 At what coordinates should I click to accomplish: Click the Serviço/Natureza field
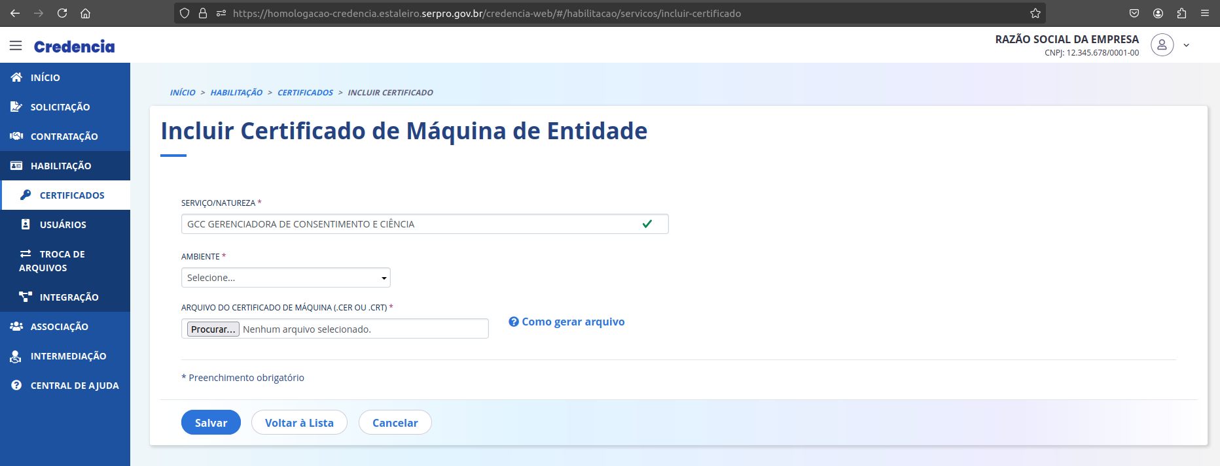click(x=425, y=224)
